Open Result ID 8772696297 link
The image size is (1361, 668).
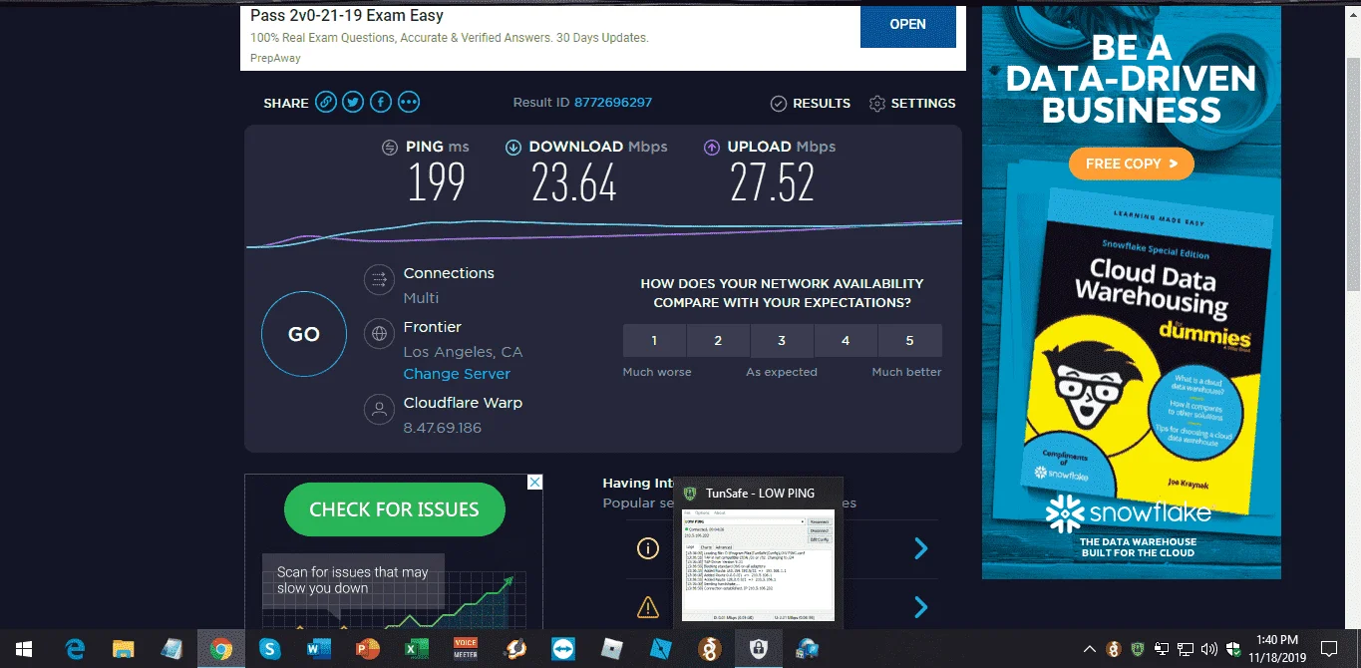613,103
